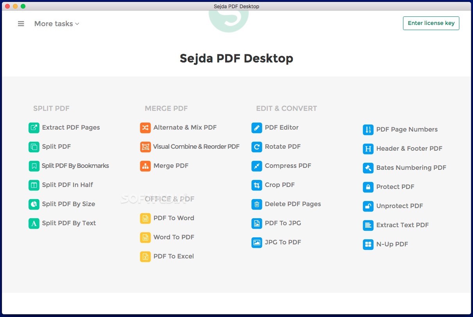Viewport: 473px width, 317px height.
Task: Click the JPG To PDF icon
Action: click(257, 242)
